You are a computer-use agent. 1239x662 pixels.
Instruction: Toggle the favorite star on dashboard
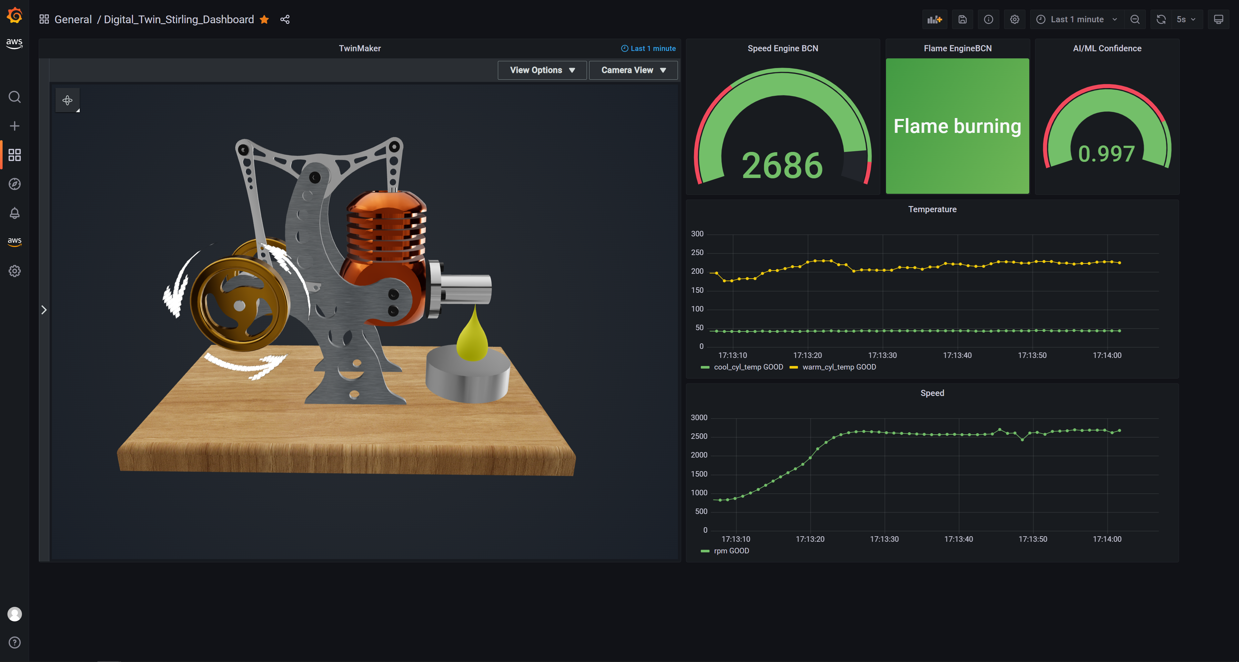coord(264,19)
